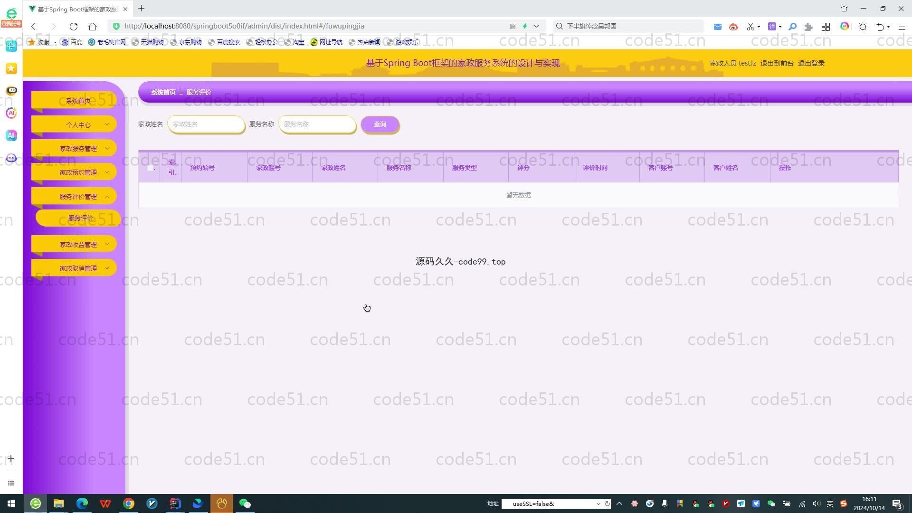Open the apps grid icon
Screen dimensions: 912x513
pyautogui.click(x=826, y=27)
